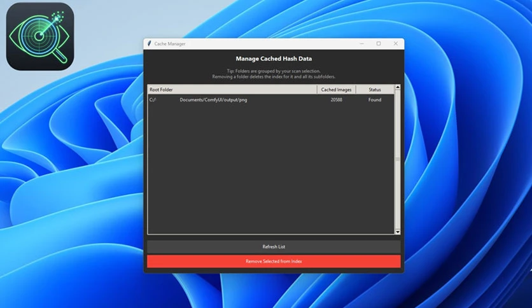Sort by the Status column header
532x308 pixels.
click(375, 90)
